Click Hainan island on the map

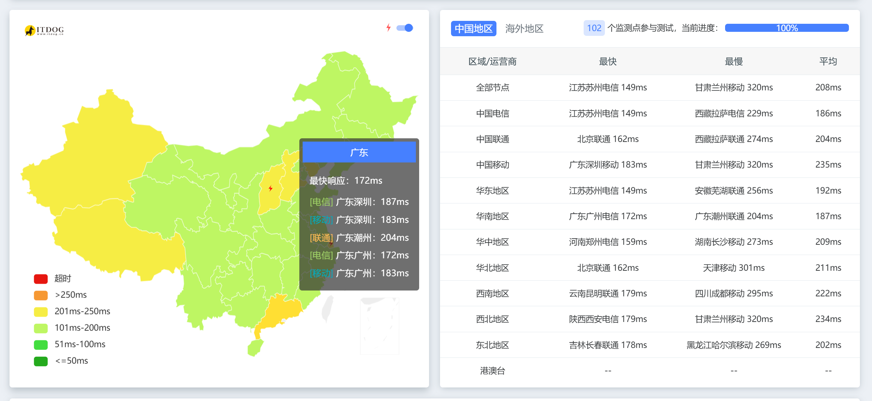click(x=255, y=348)
